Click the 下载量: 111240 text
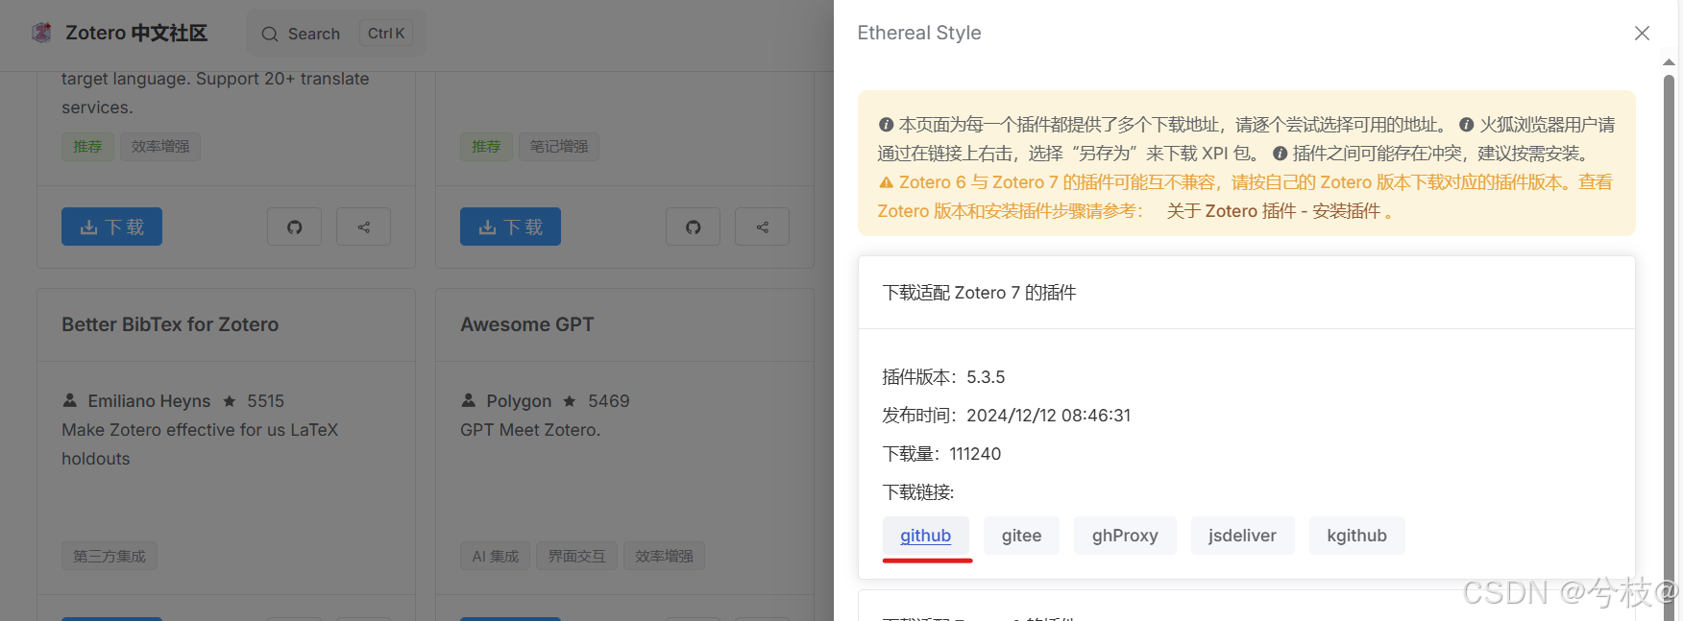 (x=941, y=454)
